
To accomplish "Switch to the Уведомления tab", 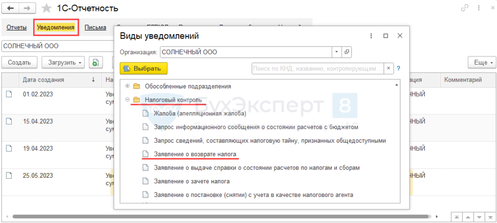I will [x=55, y=27].
